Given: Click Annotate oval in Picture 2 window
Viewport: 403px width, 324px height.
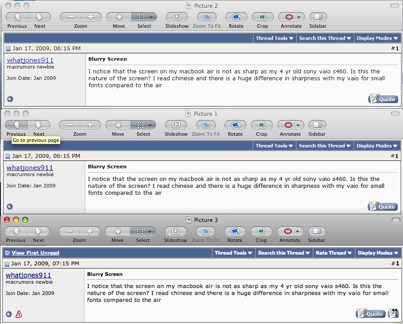Looking at the screenshot, I should (289, 17).
